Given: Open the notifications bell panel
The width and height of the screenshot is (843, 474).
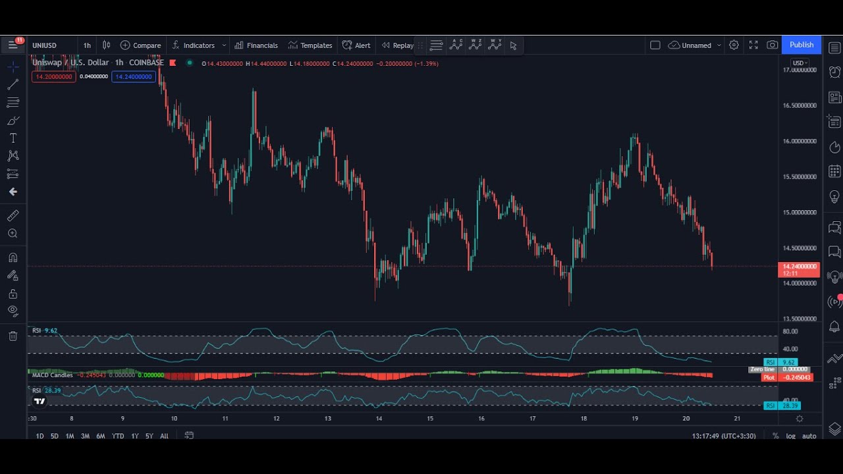Looking at the screenshot, I should [x=834, y=327].
